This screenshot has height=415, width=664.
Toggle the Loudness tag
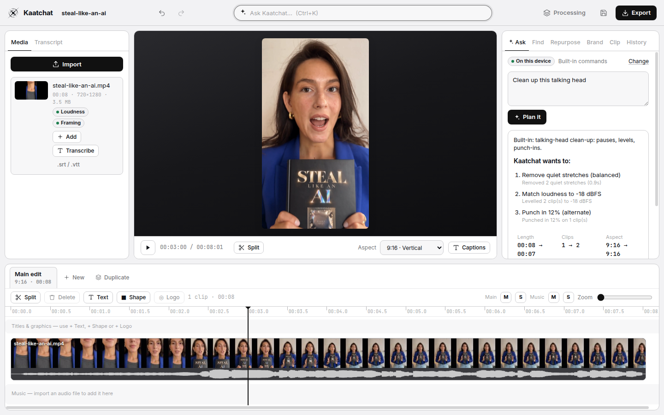click(x=71, y=112)
